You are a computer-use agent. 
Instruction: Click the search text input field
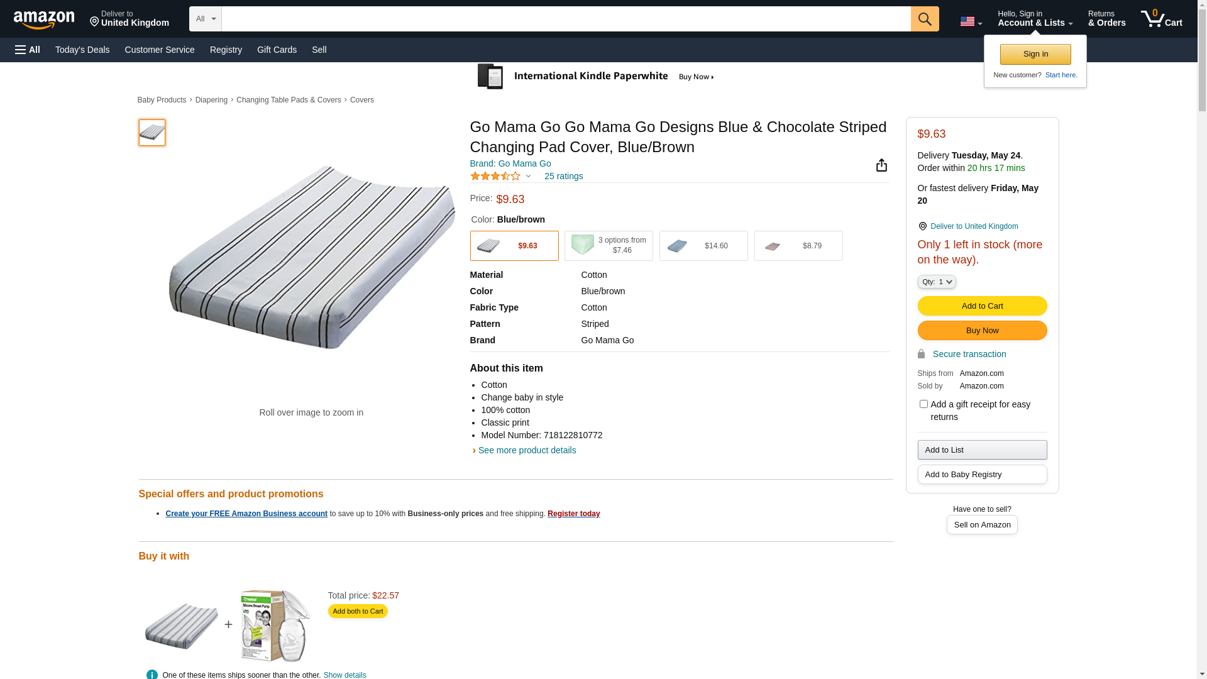(566, 19)
